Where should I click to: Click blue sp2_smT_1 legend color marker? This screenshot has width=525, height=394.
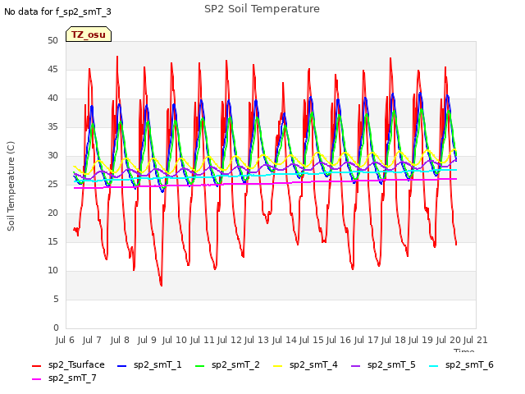click(x=122, y=366)
